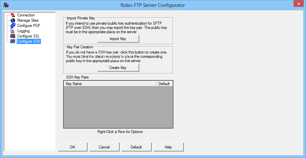This screenshot has height=158, width=306.
Task: Select Connection in the tree
Action: [26, 15]
